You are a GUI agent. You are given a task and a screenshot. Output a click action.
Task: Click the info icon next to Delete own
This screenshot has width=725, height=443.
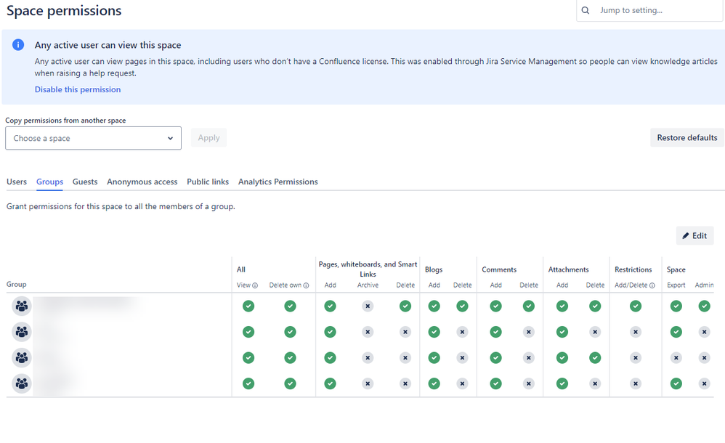point(306,285)
